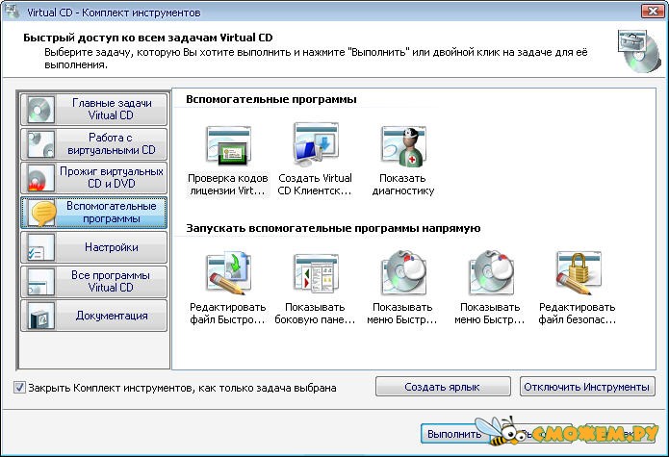Click heading 'Запускать вспомогательные программы напрямую'
Viewport: 669px width, 457px height.
pyautogui.click(x=333, y=229)
